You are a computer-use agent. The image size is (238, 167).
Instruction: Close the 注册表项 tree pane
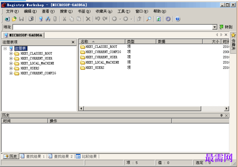[x=73, y=42]
